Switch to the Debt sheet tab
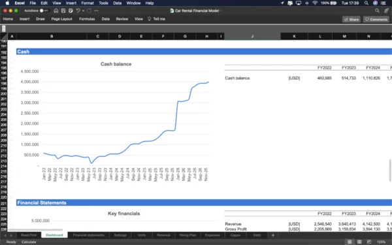392x245 pixels. pyautogui.click(x=257, y=235)
